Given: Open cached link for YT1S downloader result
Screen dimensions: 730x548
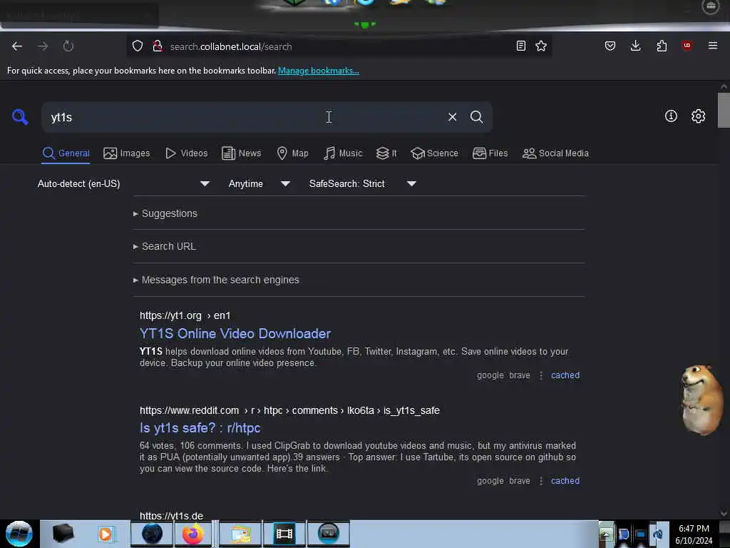Looking at the screenshot, I should pyautogui.click(x=565, y=375).
